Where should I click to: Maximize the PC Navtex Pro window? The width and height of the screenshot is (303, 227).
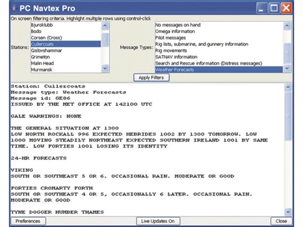coord(274,8)
